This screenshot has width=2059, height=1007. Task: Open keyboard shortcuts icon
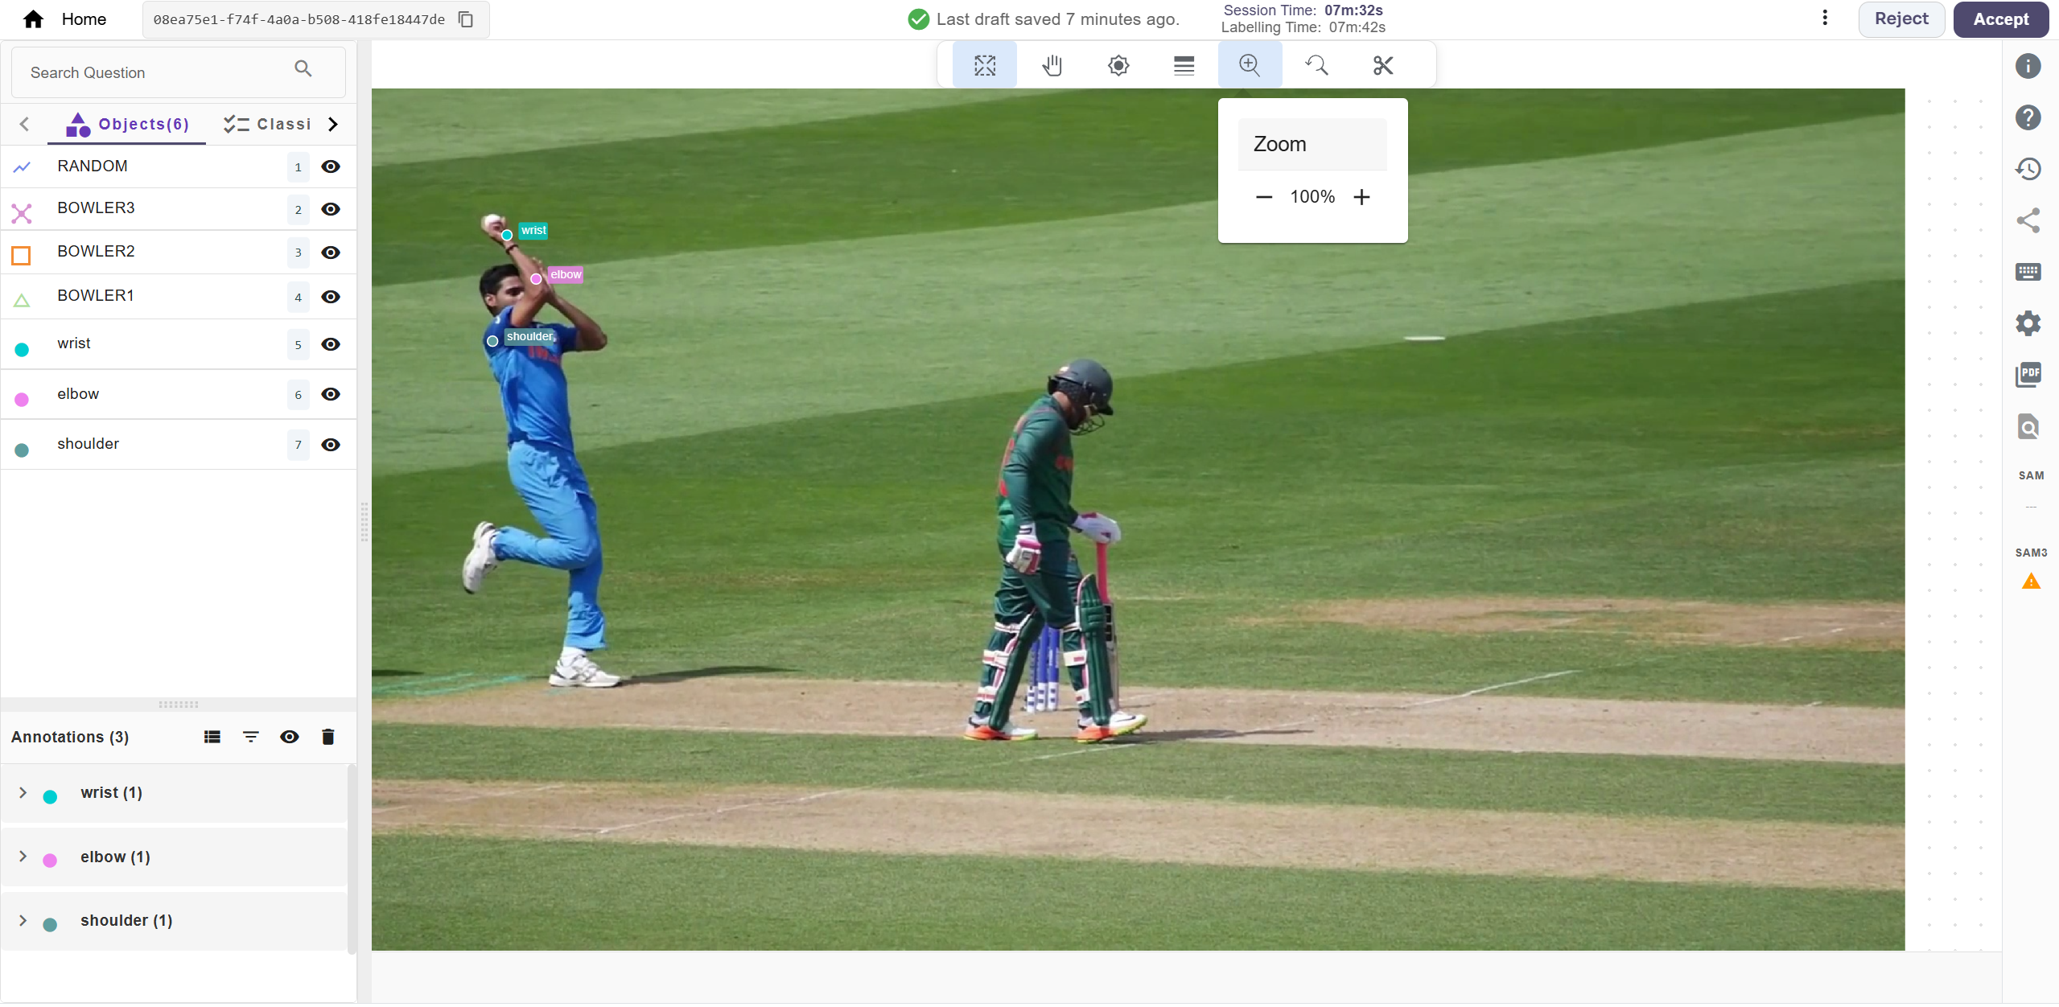coord(2028,272)
